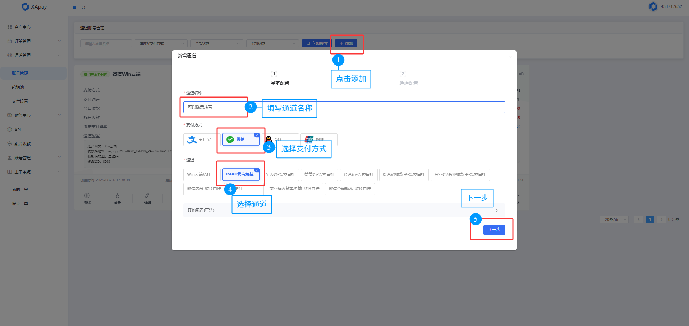The width and height of the screenshot is (689, 326).
Task: Choose the Win云端免挂 channel option
Action: click(x=199, y=175)
